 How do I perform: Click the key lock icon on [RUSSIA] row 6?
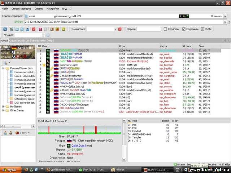coord(52,68)
